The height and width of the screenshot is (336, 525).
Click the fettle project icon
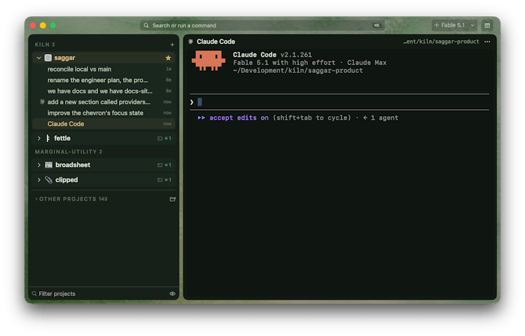[48, 138]
